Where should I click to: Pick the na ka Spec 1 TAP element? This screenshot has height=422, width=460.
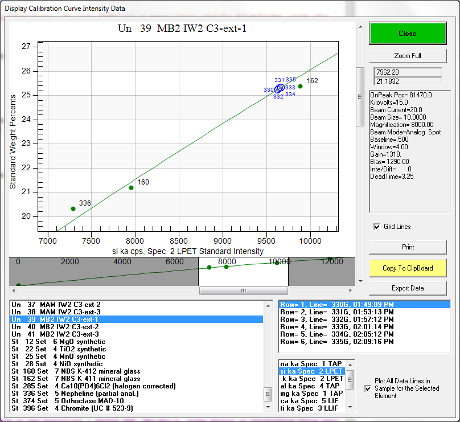pos(311,363)
